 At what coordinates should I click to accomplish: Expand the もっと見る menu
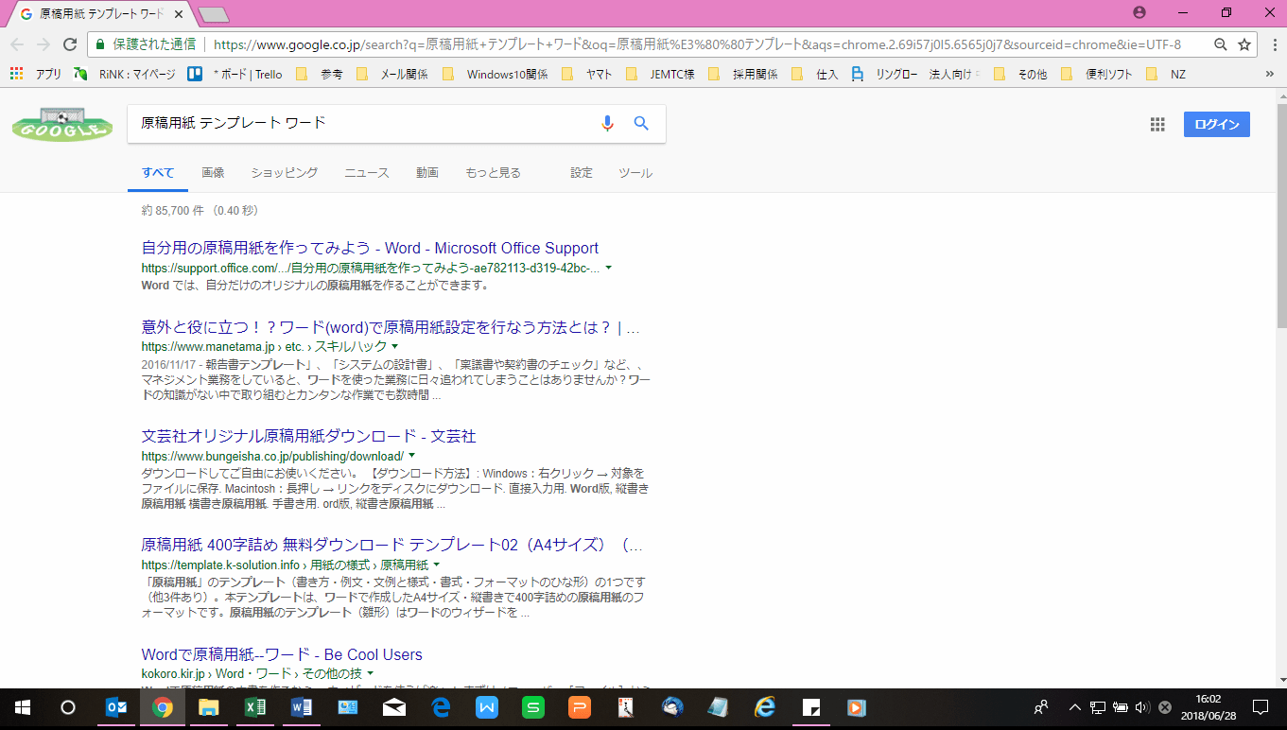493,173
